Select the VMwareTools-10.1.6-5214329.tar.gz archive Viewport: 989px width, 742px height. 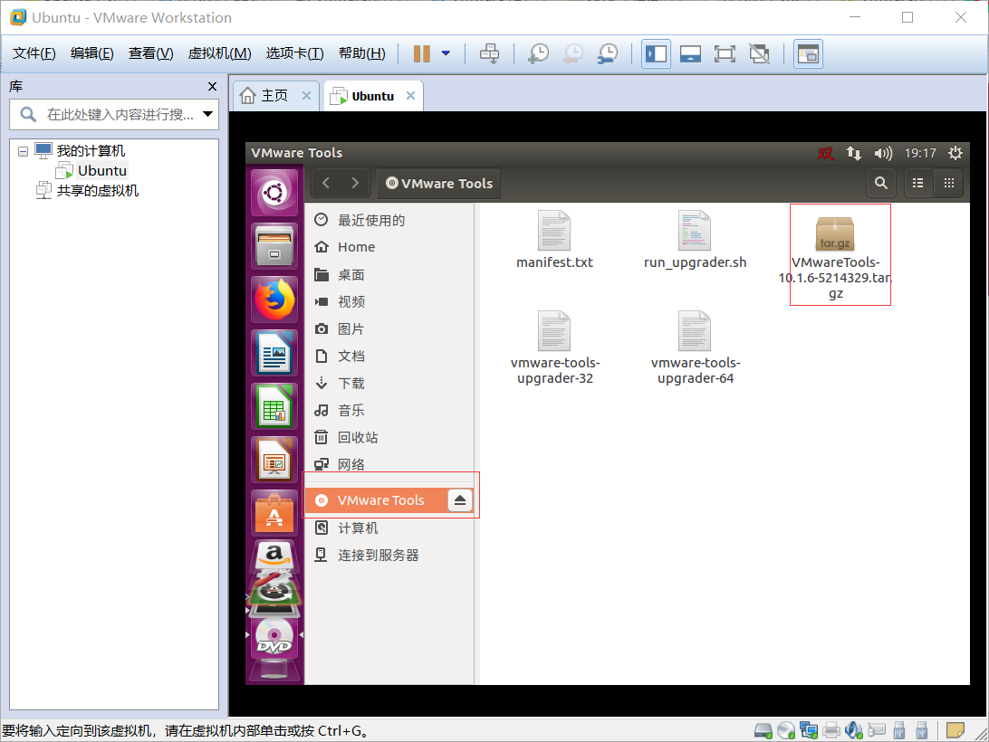click(x=835, y=255)
